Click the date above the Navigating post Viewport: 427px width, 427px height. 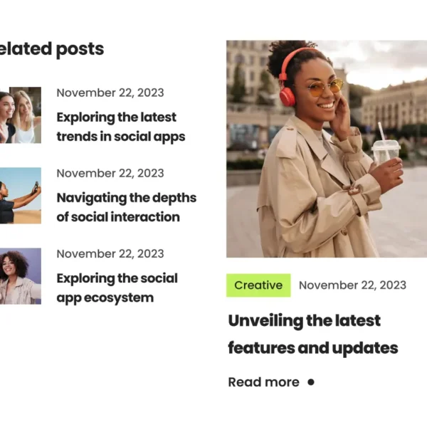pyautogui.click(x=110, y=173)
